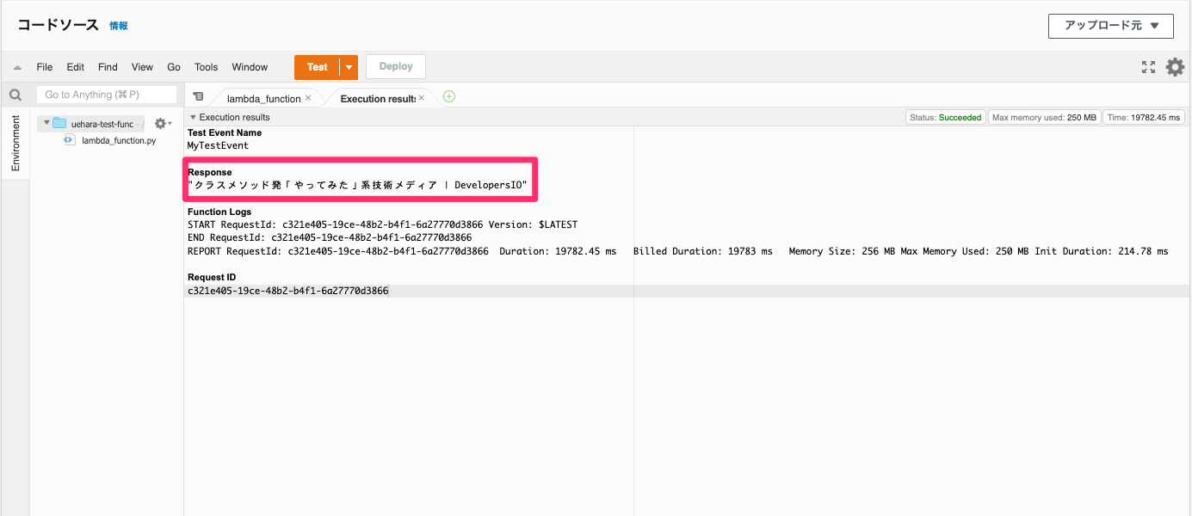
Task: Click the tab list icon left of the tabs
Action: (x=199, y=97)
